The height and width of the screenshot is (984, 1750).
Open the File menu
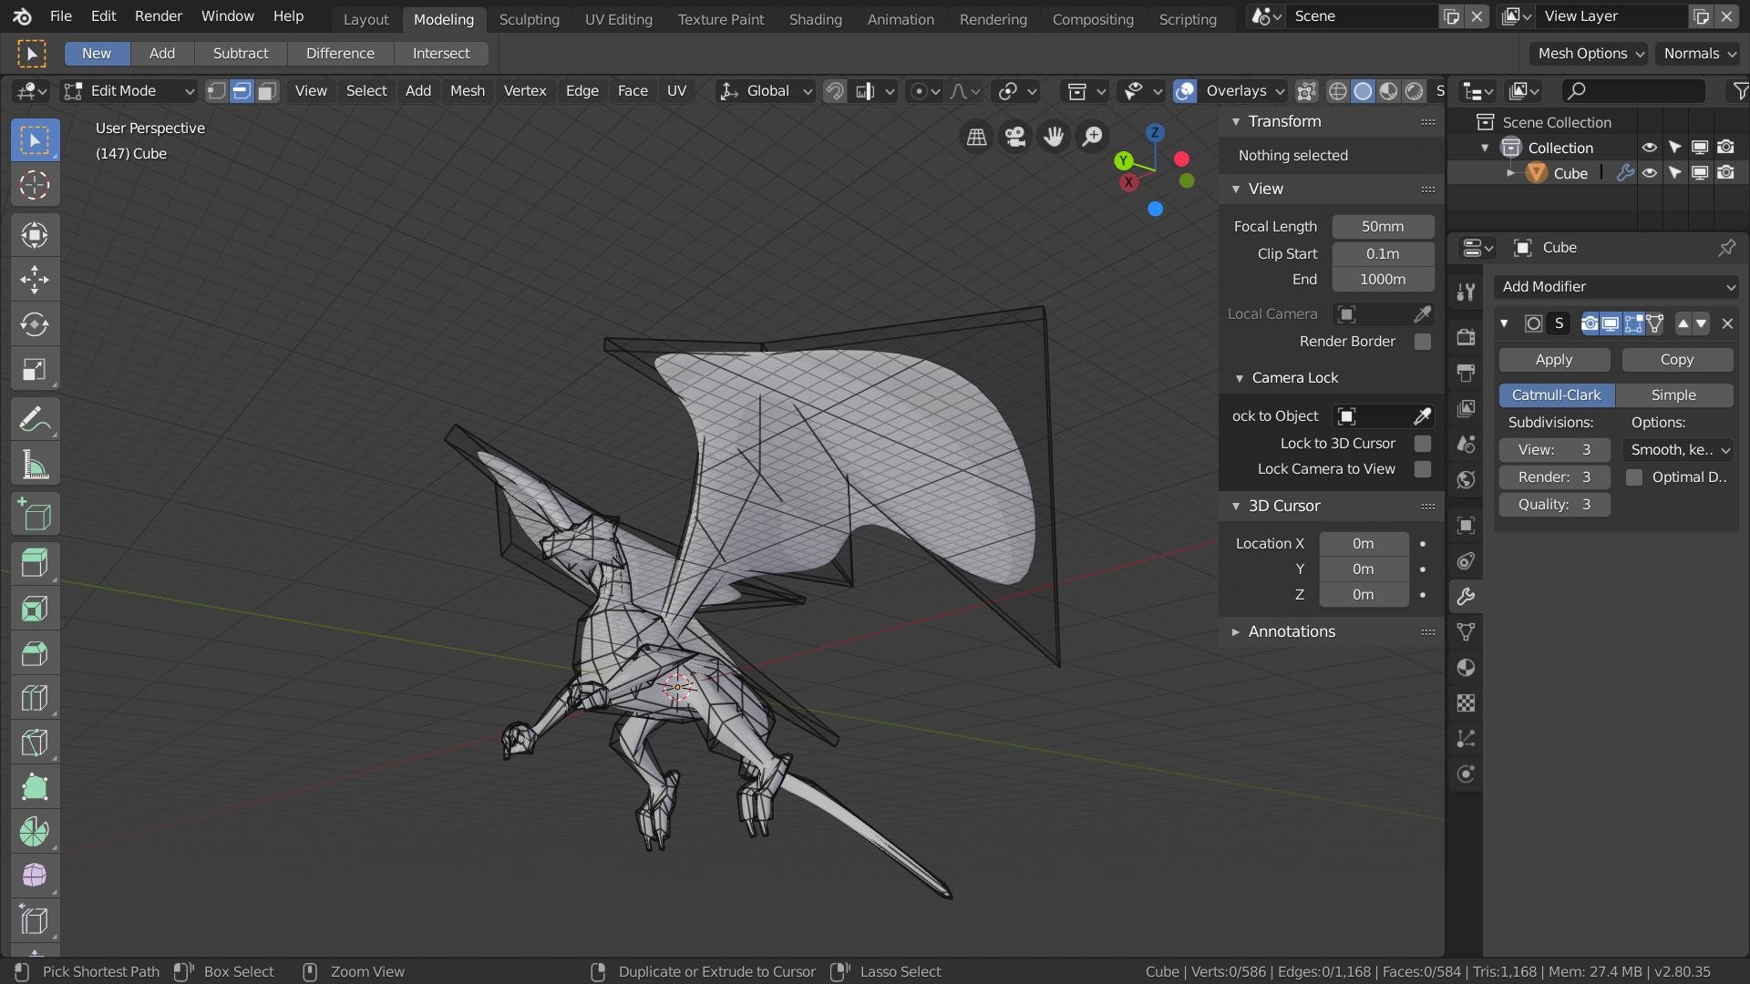(61, 16)
